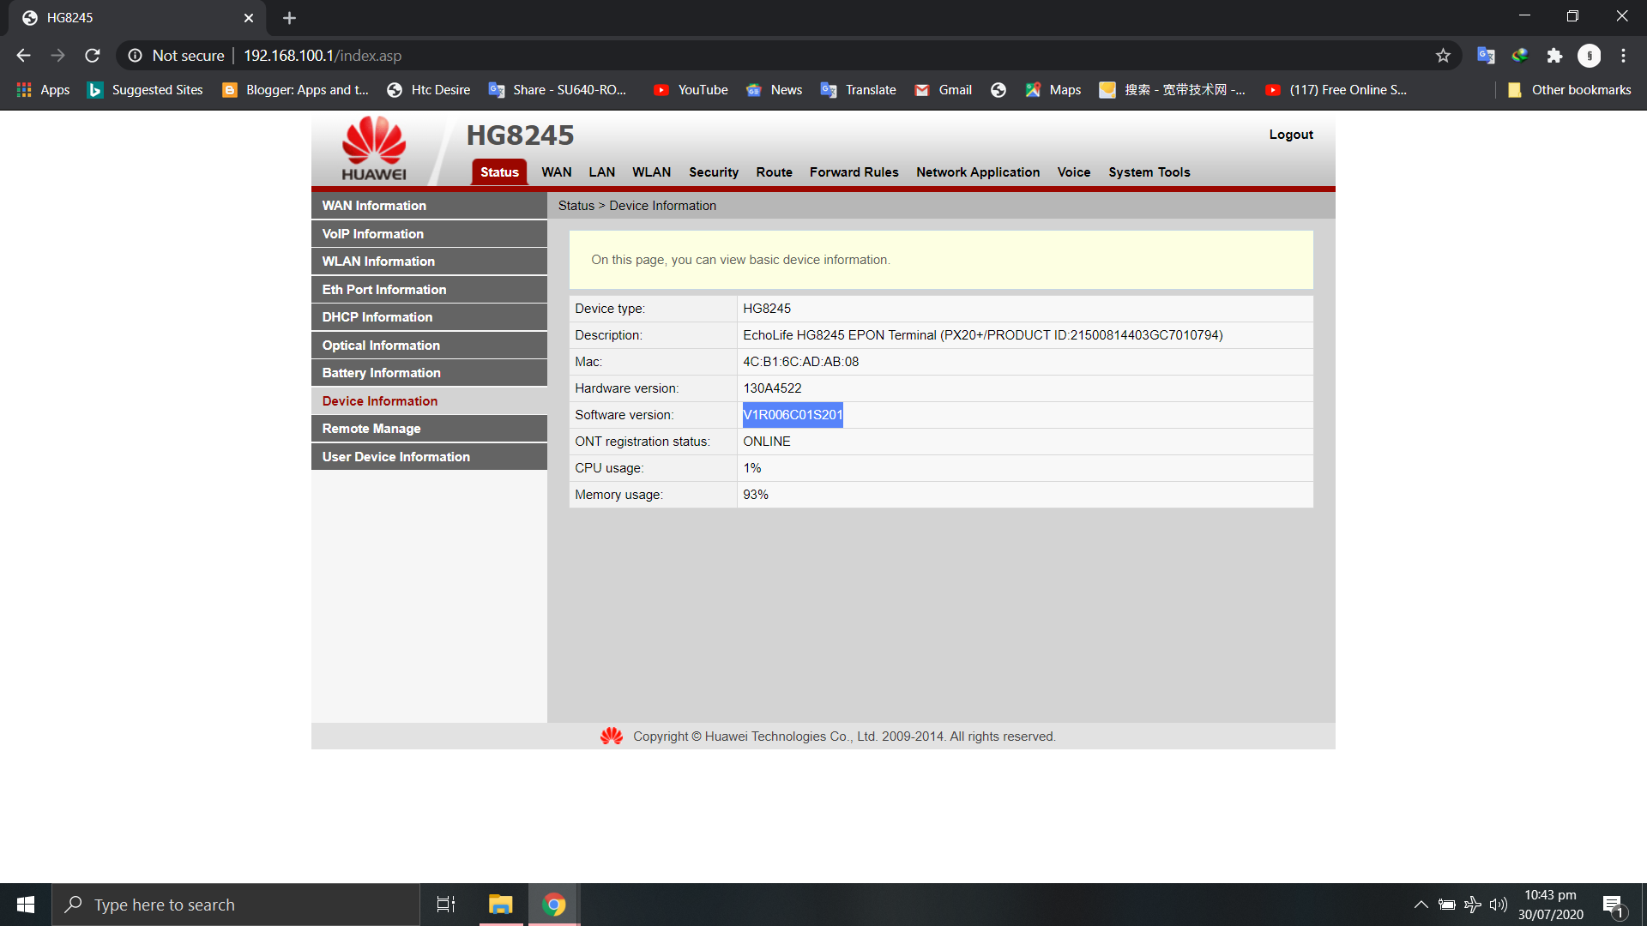Open the Gmail bookmark
Screen dimensions: 1647x926
pyautogui.click(x=942, y=89)
